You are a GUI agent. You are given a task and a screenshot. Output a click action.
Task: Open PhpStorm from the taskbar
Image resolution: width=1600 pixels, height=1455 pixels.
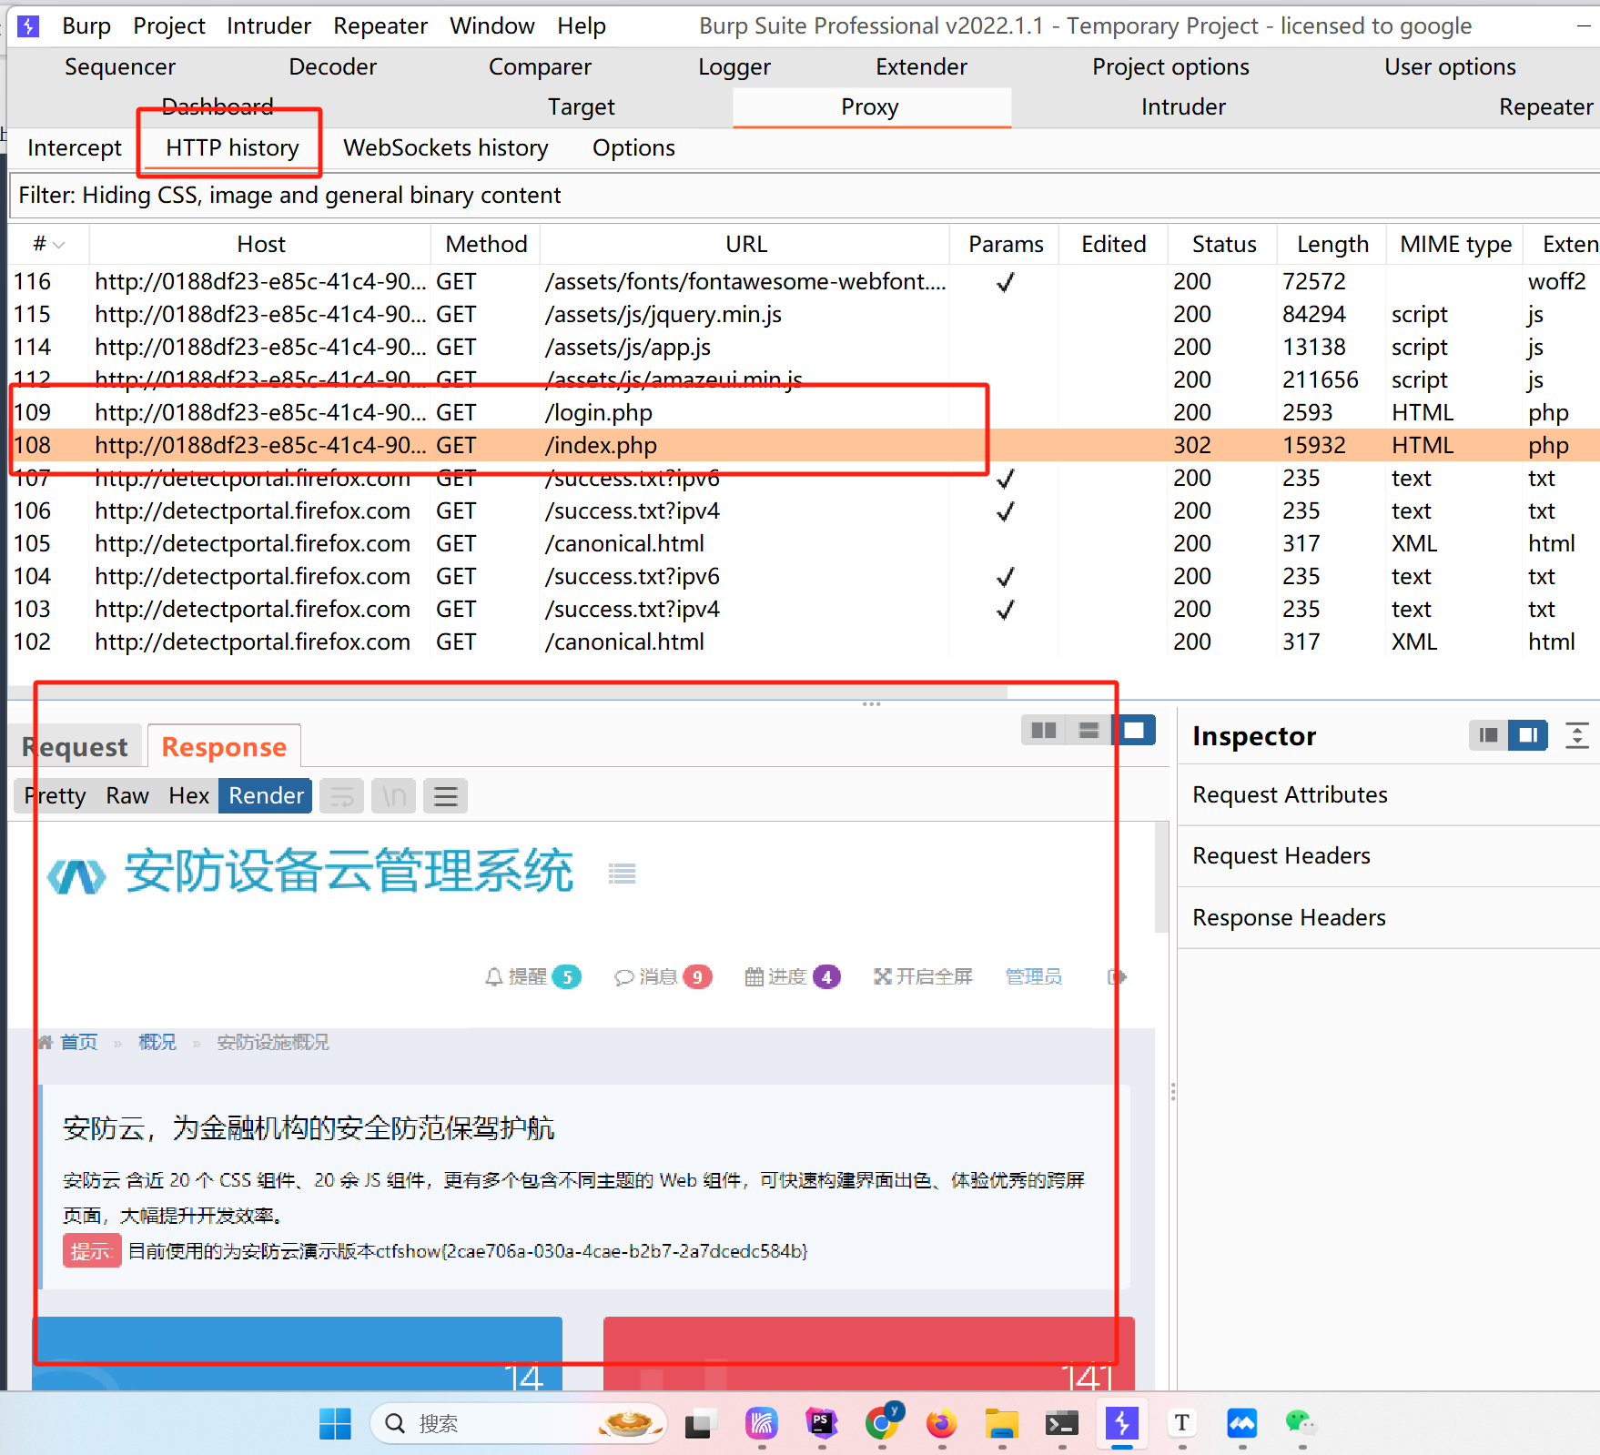(x=821, y=1423)
